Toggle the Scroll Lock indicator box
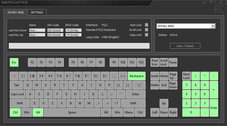The width and height of the screenshot is (227, 126). 147,30
